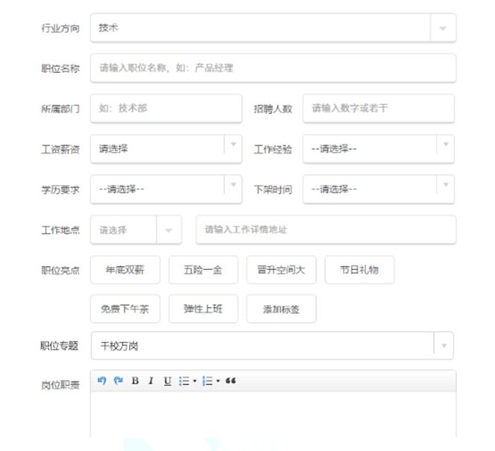Focus the 招聘人数 input field
495x451 pixels.
point(378,108)
